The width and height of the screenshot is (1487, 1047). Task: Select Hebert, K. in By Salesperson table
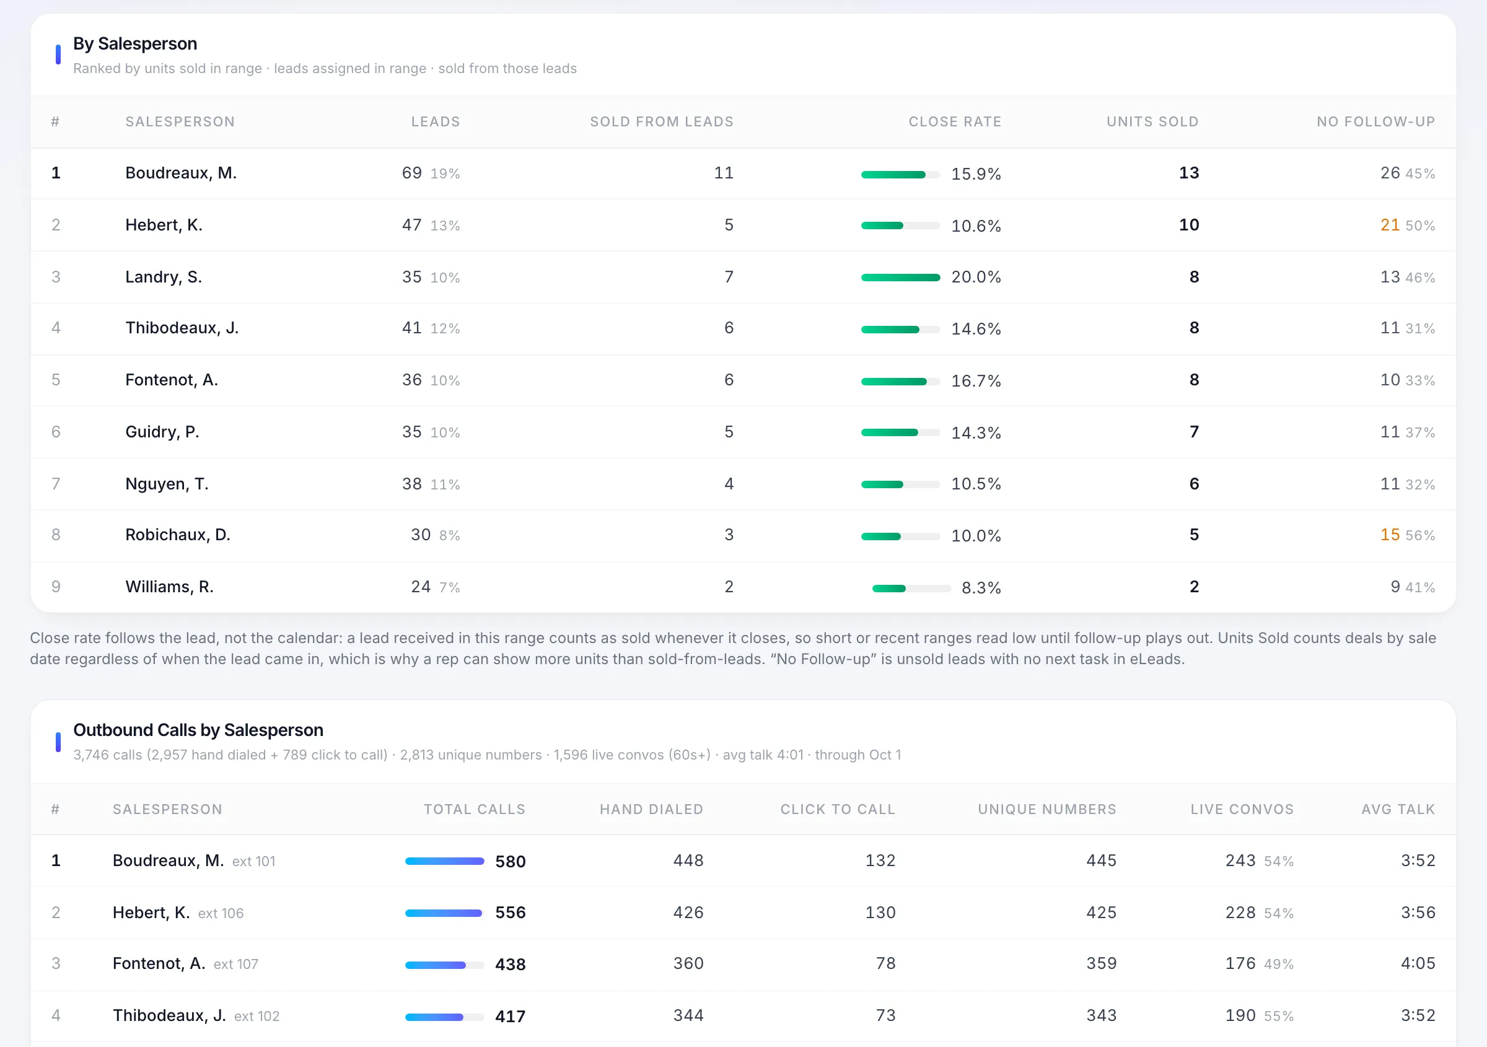tap(164, 225)
